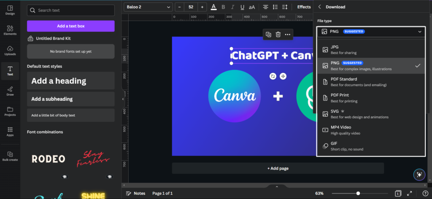Screen dimensions: 432x199
Task: Expand the bottom pages drawer chevron
Action: coord(277,187)
